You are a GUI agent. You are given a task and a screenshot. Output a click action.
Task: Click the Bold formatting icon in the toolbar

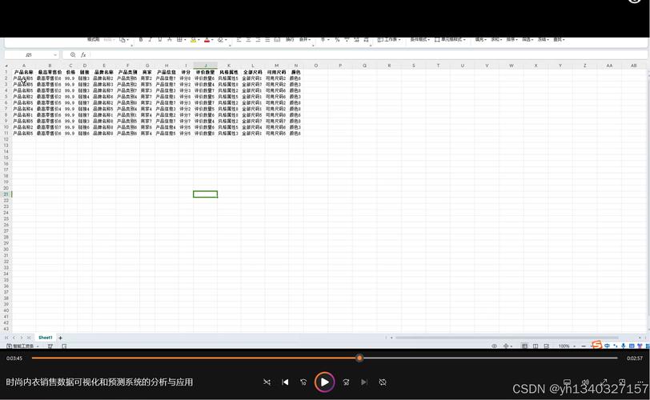click(x=141, y=40)
